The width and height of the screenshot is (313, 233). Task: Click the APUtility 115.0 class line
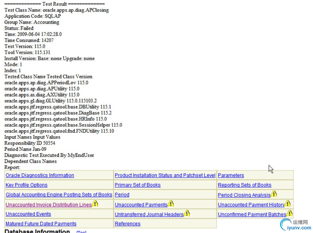pyautogui.click(x=42, y=89)
